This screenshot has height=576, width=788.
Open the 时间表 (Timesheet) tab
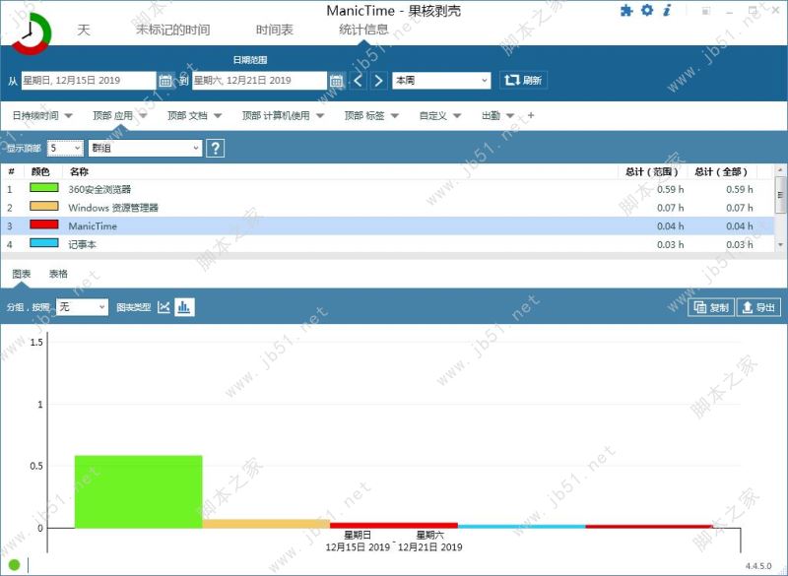(x=275, y=30)
